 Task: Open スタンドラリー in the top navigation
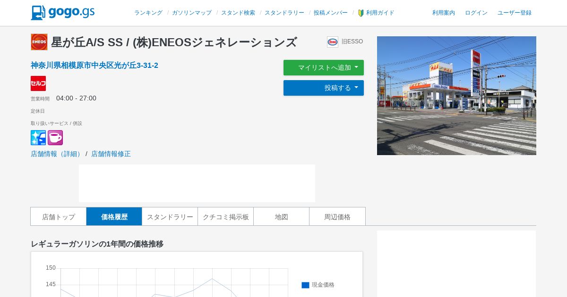coord(284,13)
